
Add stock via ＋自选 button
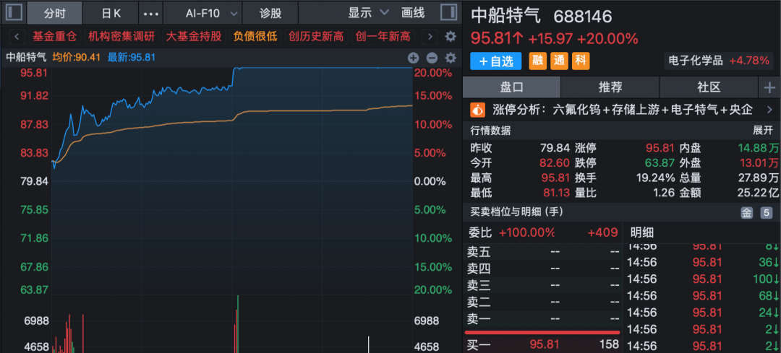pyautogui.click(x=495, y=61)
